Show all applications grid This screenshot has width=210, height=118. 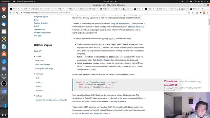(x=4, y=114)
